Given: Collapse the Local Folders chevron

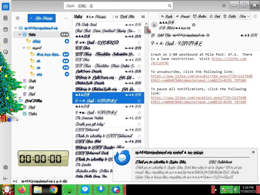Looking at the screenshot, I should pos(20,98).
